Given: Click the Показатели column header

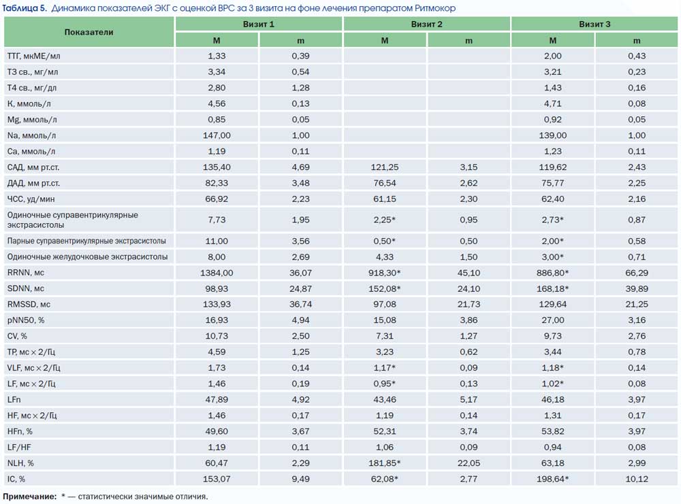Looking at the screenshot, I should [89, 32].
